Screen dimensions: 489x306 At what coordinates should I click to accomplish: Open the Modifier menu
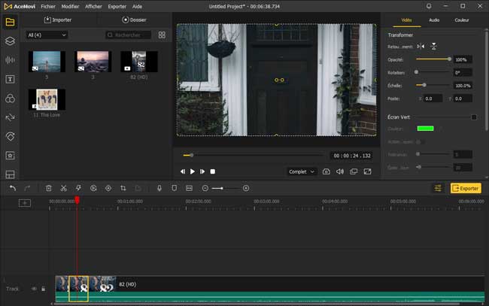[70, 6]
